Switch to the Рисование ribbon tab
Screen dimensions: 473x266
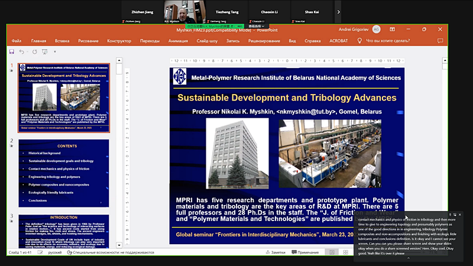pos(88,41)
